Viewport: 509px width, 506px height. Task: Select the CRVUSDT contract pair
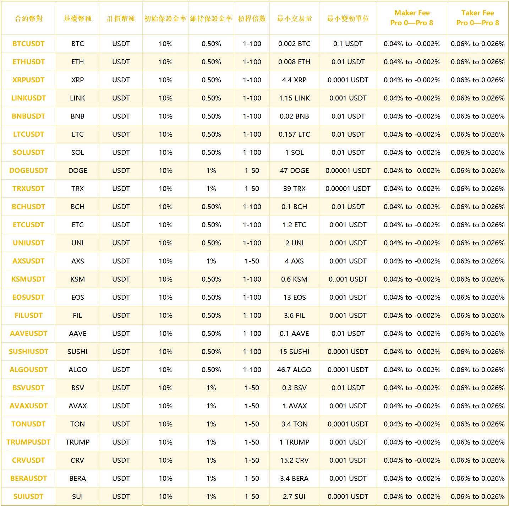click(x=28, y=460)
